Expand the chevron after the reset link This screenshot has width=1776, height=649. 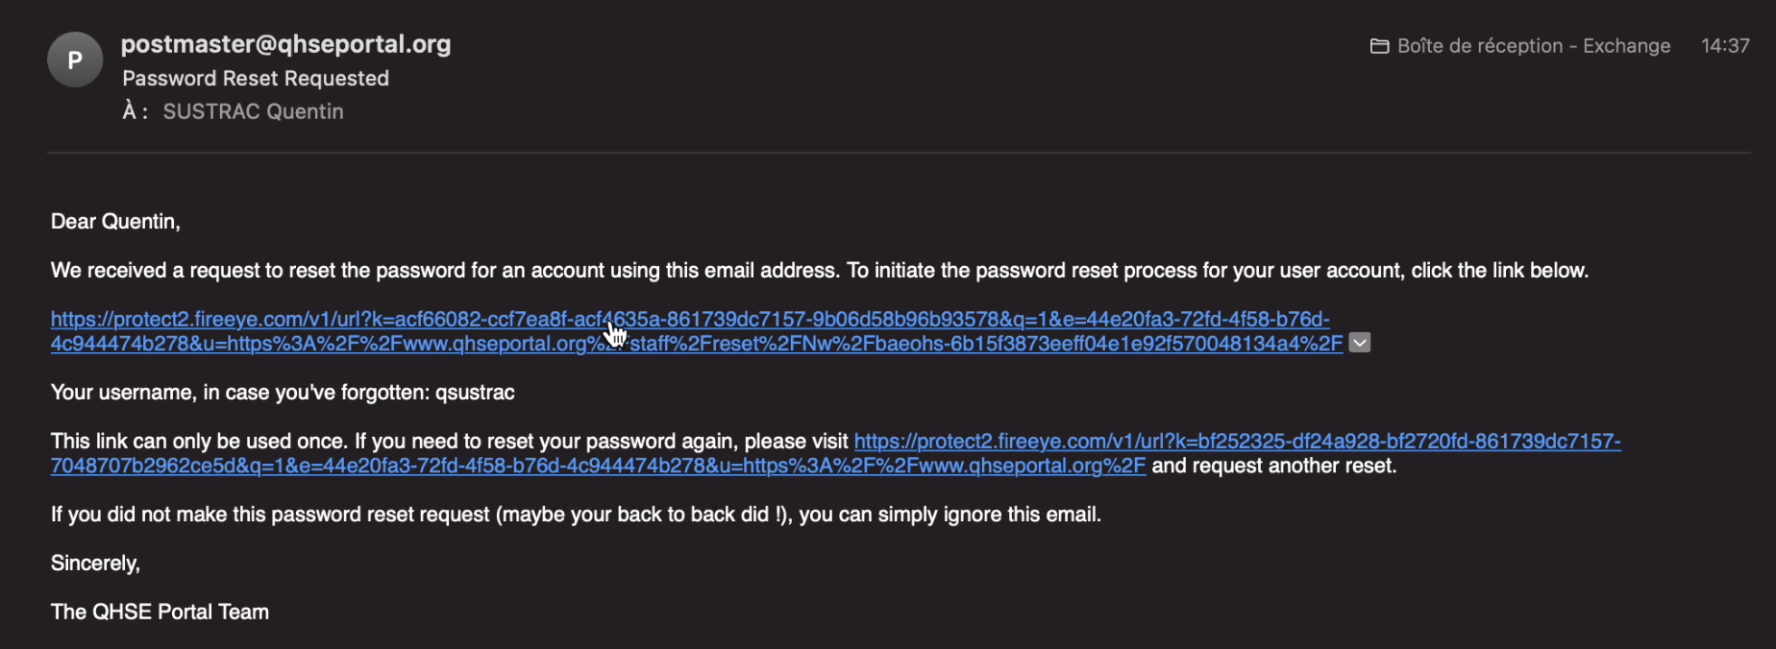(1359, 343)
